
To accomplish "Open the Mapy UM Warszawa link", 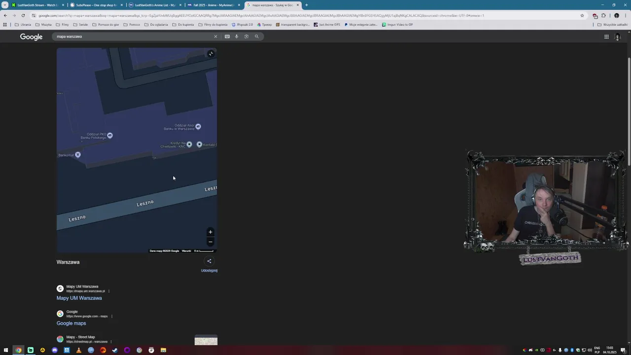I will [x=79, y=298].
